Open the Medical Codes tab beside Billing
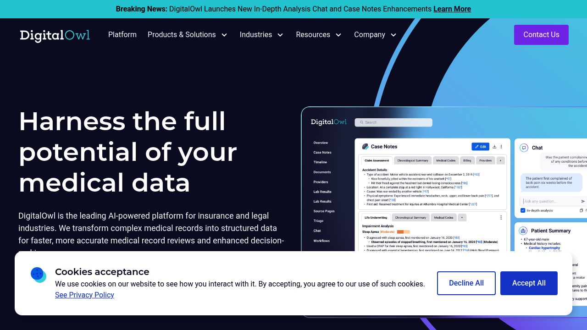This screenshot has width=587, height=330. [x=446, y=160]
